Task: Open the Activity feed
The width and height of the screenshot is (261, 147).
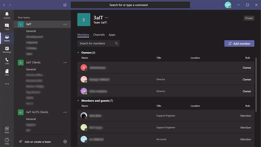Action: tap(7, 15)
